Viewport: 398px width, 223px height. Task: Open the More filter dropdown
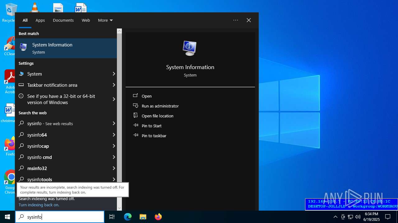point(105,20)
